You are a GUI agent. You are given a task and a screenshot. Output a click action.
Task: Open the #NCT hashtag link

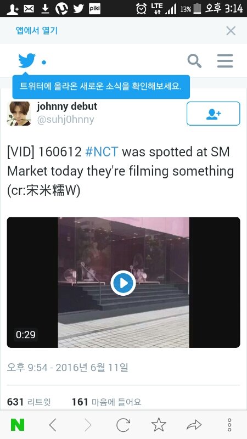pyautogui.click(x=102, y=152)
